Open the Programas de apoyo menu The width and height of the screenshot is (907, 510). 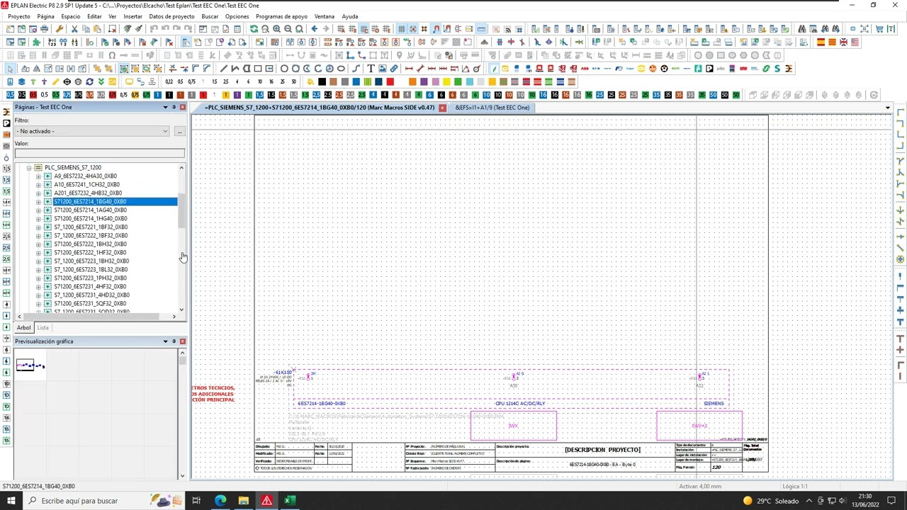pyautogui.click(x=281, y=16)
